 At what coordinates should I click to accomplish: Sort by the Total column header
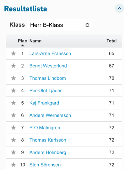click(x=111, y=41)
